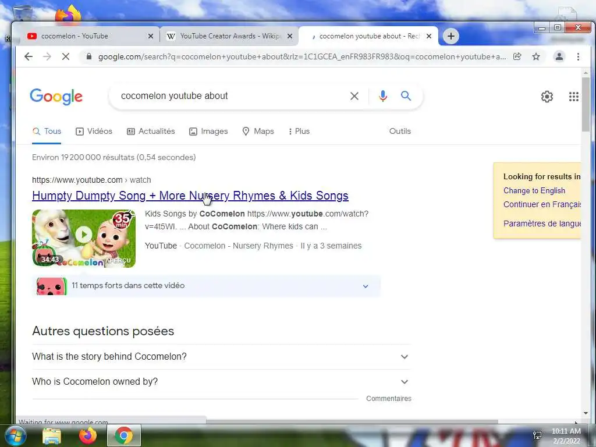Open the Outils search tools
The image size is (596, 447).
pos(400,131)
